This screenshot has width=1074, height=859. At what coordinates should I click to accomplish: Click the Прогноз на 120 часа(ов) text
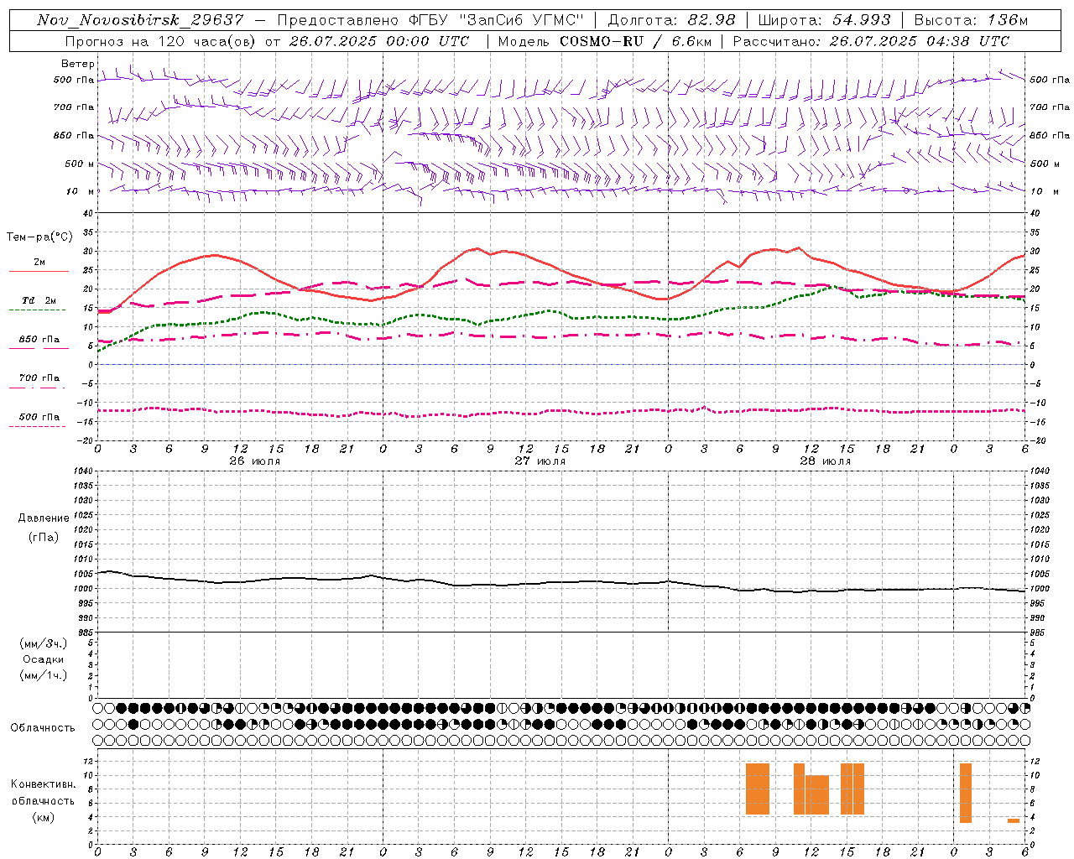[162, 41]
